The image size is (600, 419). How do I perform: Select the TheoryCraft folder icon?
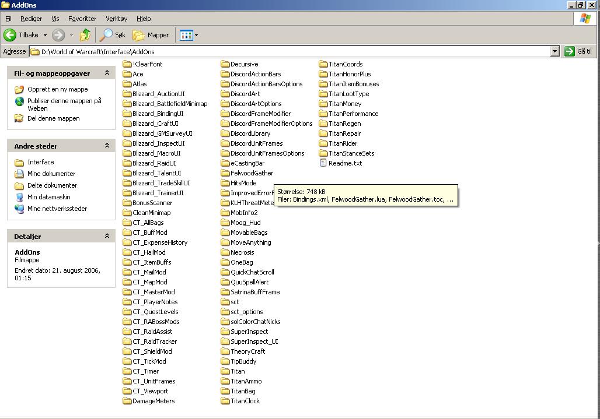click(225, 351)
